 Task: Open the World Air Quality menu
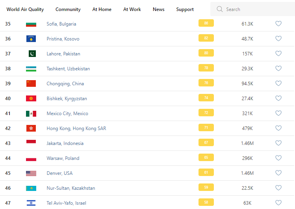click(25, 9)
